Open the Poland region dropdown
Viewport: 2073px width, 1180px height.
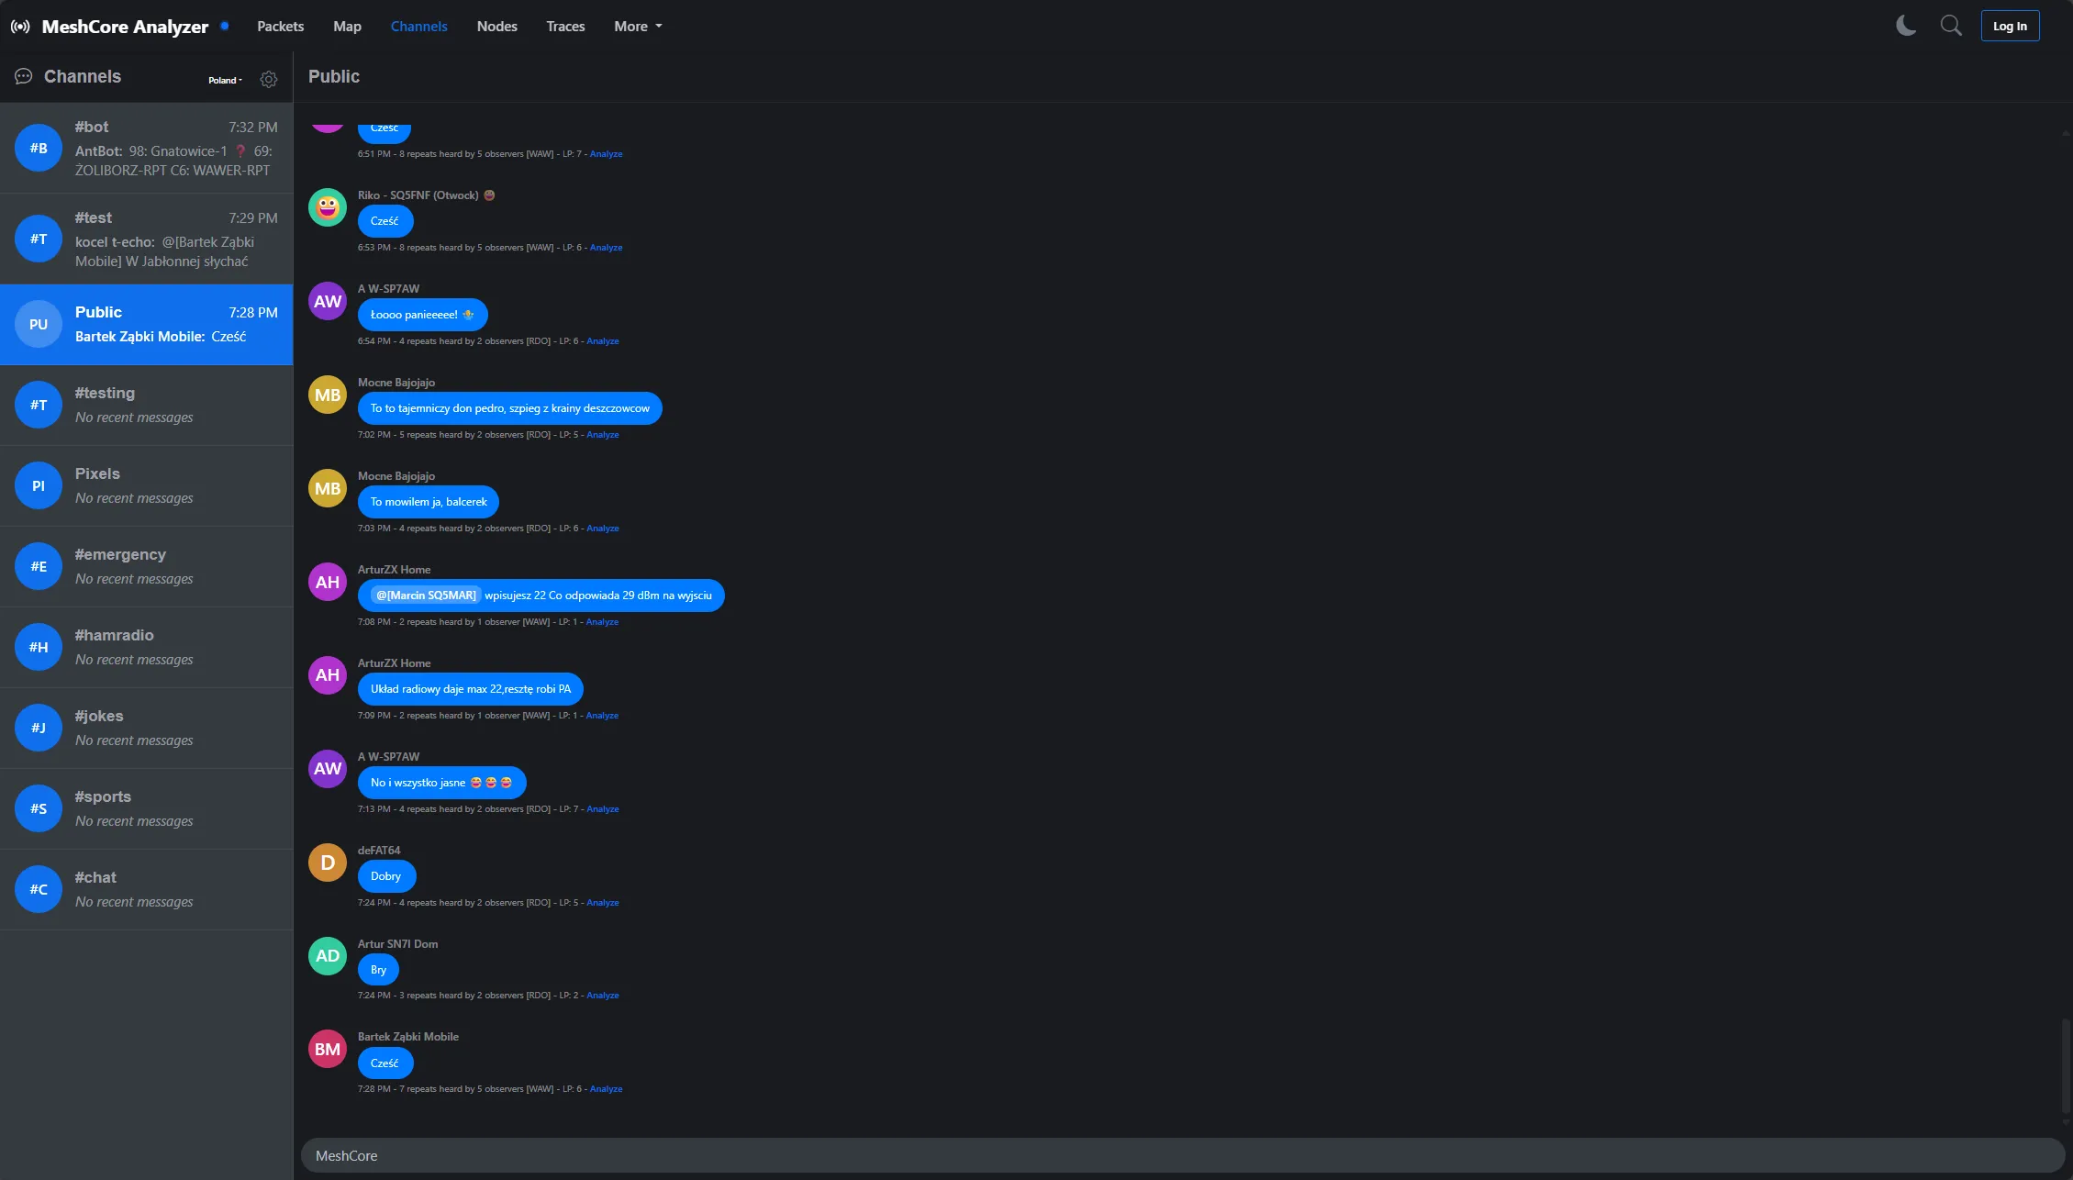pyautogui.click(x=225, y=80)
